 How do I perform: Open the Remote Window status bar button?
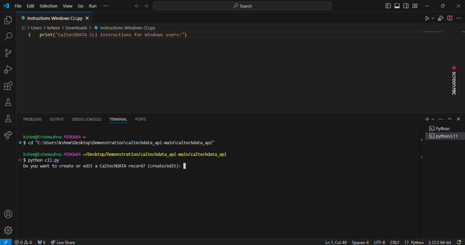(6, 242)
